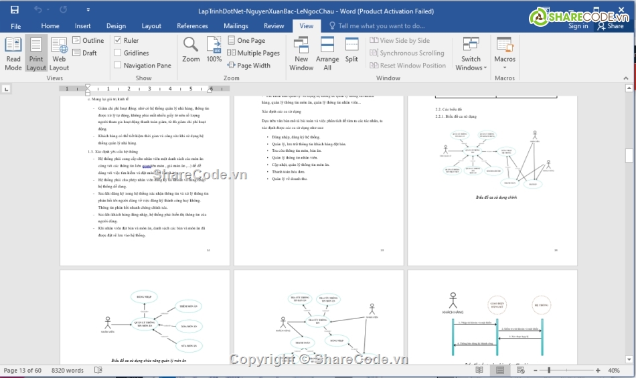Open the undo history dropdown arrow
This screenshot has height=378, width=636.
tap(48, 9)
